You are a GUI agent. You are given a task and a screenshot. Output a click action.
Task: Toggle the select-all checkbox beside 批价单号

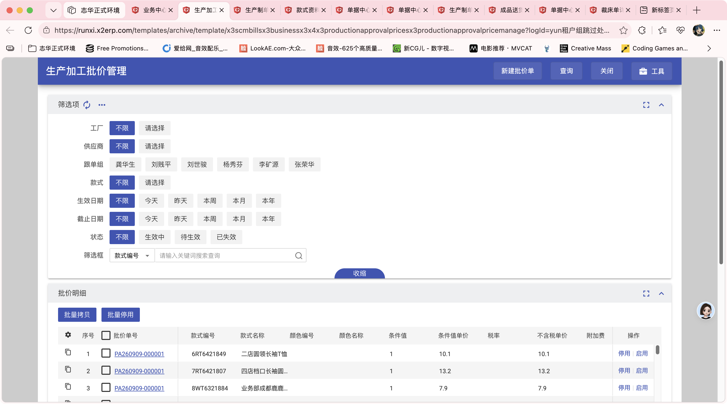(x=106, y=335)
